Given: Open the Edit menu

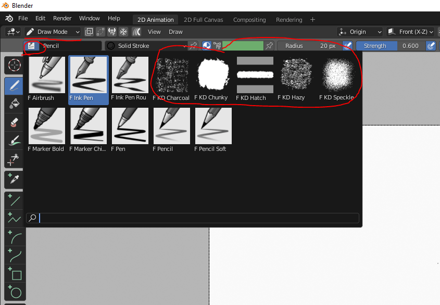Looking at the screenshot, I should point(41,18).
